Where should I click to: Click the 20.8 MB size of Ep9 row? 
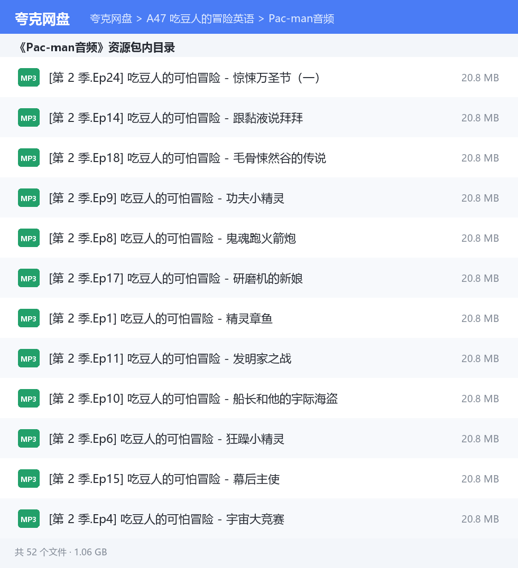click(x=480, y=198)
